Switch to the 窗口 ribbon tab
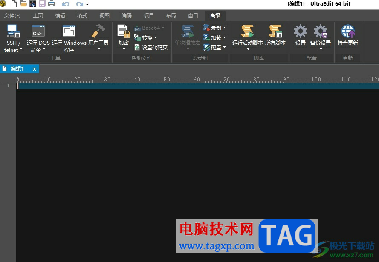Viewport: 379px width, 262px height. pyautogui.click(x=193, y=16)
